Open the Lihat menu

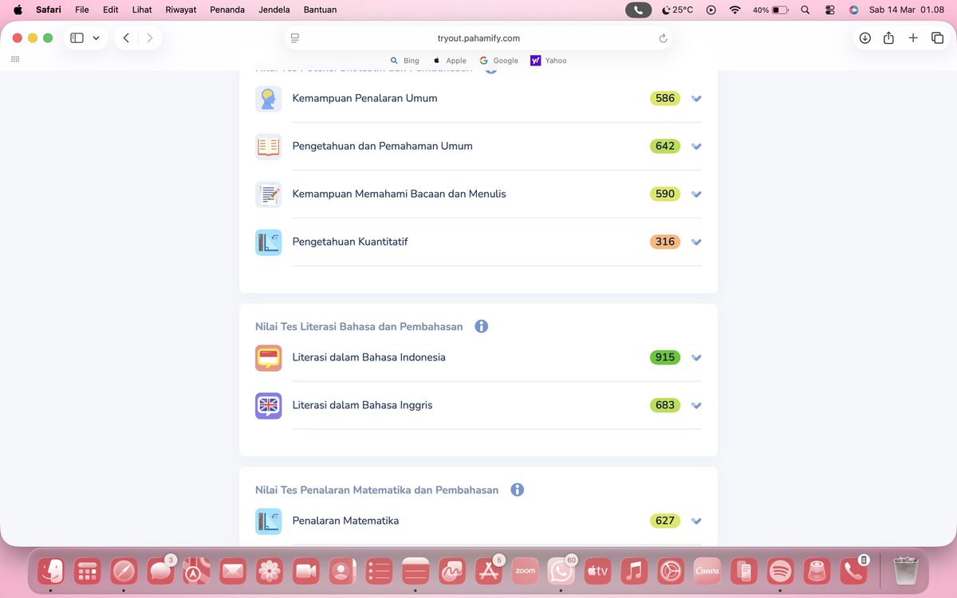pos(142,10)
